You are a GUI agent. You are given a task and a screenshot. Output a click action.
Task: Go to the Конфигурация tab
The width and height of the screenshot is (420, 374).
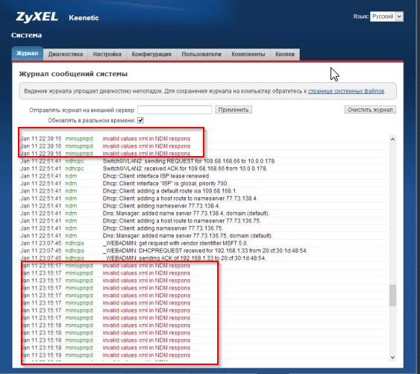[x=151, y=54]
